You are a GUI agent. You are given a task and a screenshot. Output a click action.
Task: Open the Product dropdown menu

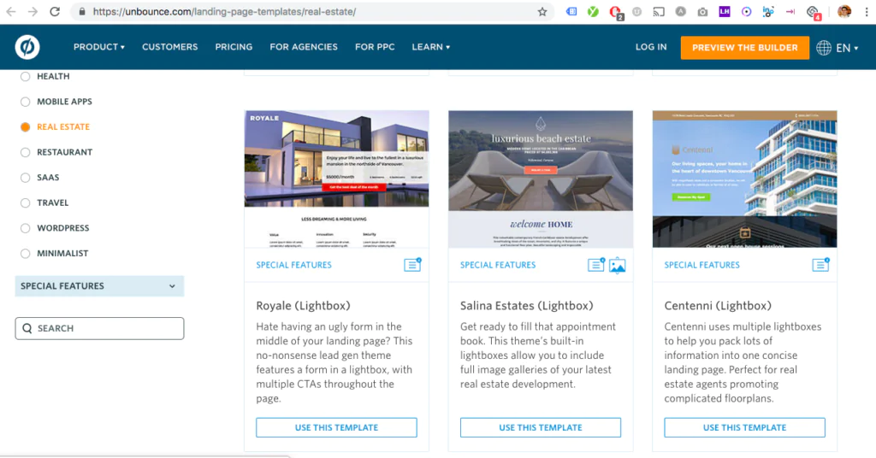[x=99, y=47]
